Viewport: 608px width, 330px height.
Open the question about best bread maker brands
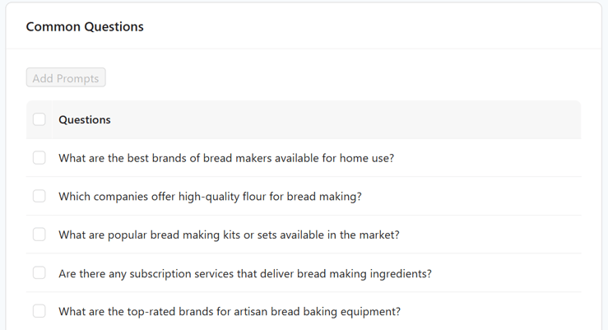pos(226,157)
